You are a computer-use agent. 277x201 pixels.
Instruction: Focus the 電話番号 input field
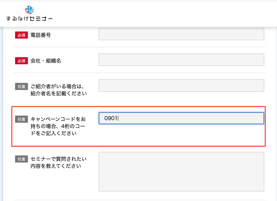point(181,34)
